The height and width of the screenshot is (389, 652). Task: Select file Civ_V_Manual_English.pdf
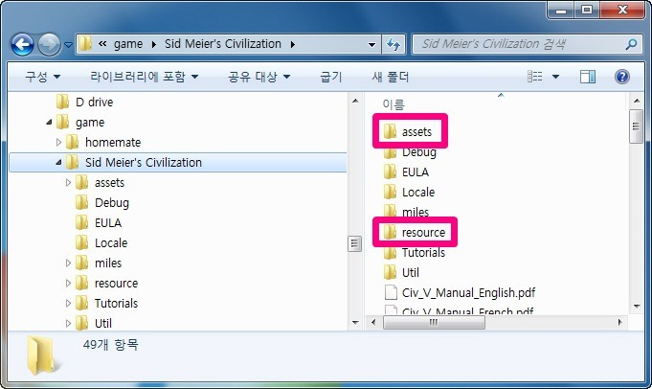468,292
